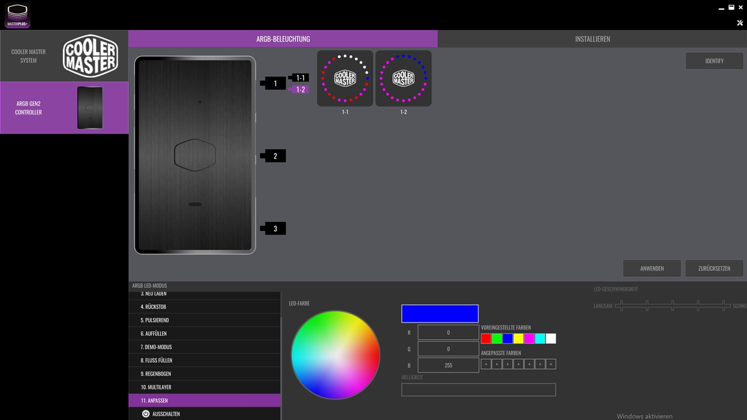Select the 10. Multilayer LED mode
This screenshot has width=747, height=420.
(x=204, y=387)
